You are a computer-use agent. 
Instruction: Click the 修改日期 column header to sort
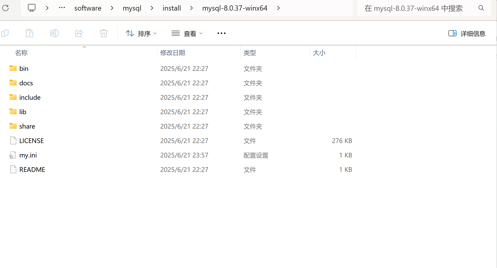pyautogui.click(x=172, y=53)
